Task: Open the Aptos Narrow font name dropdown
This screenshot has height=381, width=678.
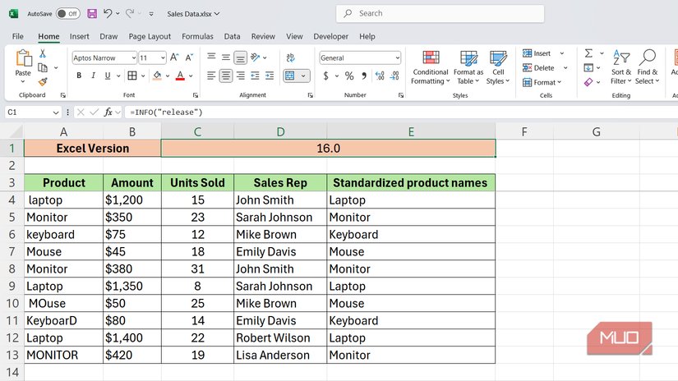Action: coord(132,57)
